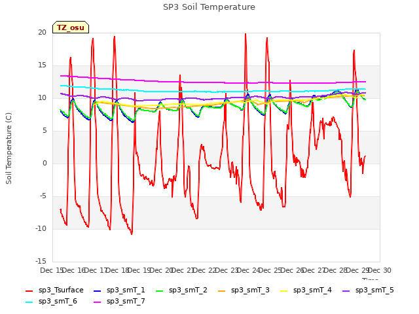The height and width of the screenshot is (314, 419).
Task: Click the y-axis value 5
Action: tap(45, 131)
